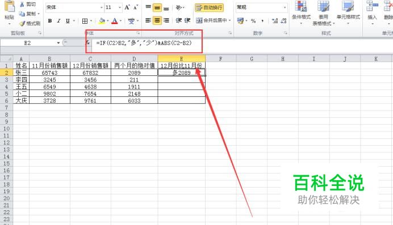Click inside the formula bar text
This screenshot has width=393, height=225.
click(x=144, y=43)
